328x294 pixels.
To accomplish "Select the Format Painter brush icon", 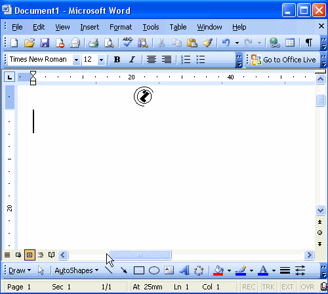I will tap(207, 43).
